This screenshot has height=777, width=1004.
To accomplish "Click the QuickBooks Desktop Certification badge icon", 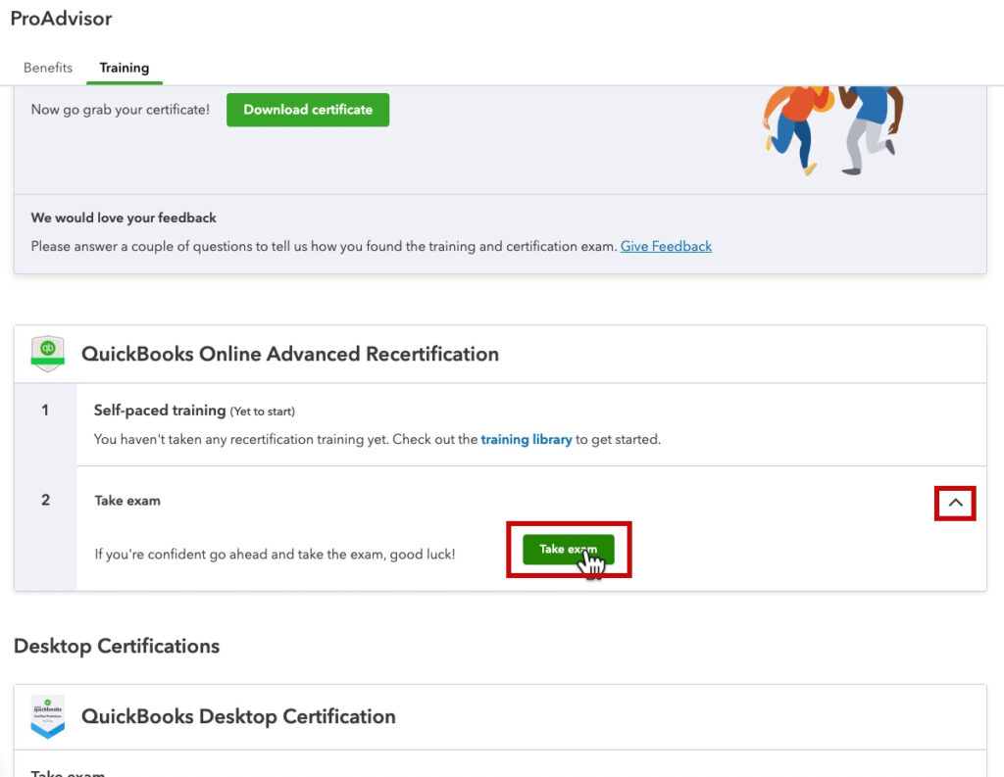I will [47, 716].
